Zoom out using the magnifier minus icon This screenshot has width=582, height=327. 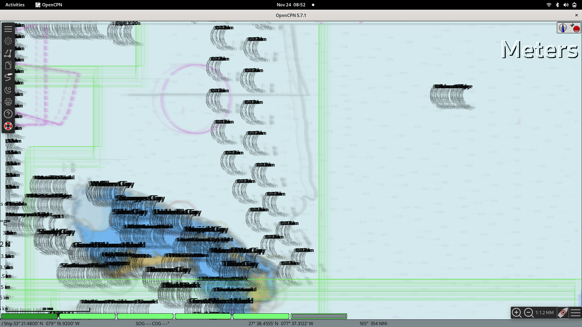528,313
